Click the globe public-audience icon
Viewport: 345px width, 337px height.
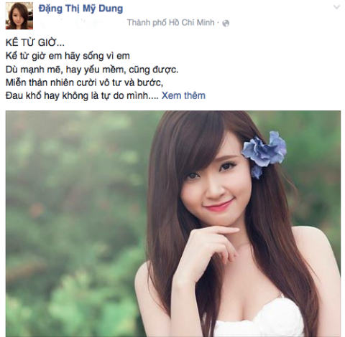pyautogui.click(x=226, y=23)
